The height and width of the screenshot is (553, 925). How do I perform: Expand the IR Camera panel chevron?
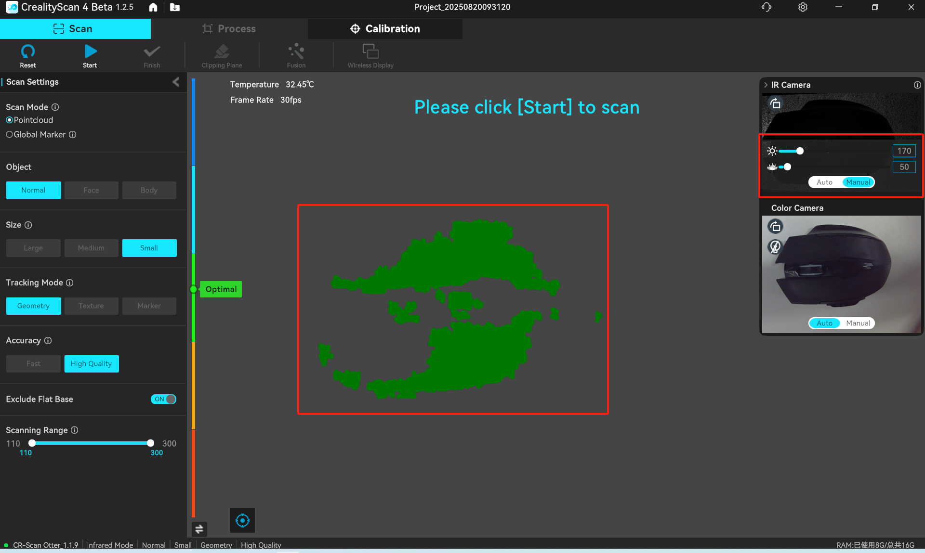click(766, 85)
